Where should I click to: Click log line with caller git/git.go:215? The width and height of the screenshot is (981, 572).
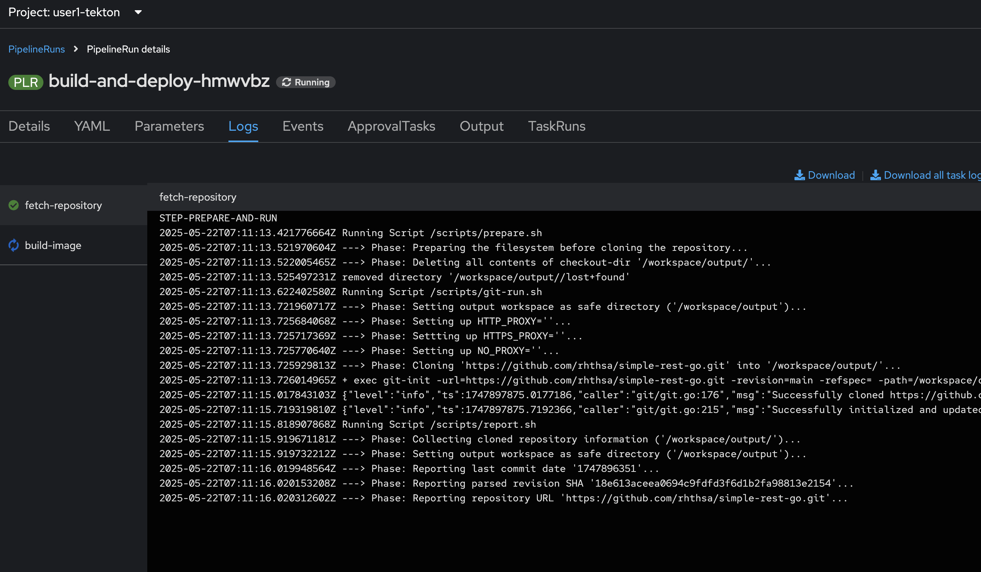[570, 410]
